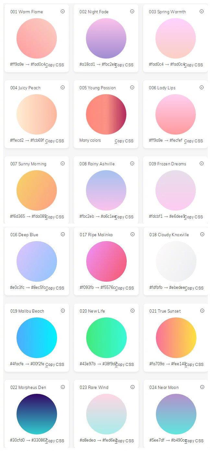This screenshot has height=451, width=211.
Task: Select the New Life gradient circle
Action: coord(106,338)
